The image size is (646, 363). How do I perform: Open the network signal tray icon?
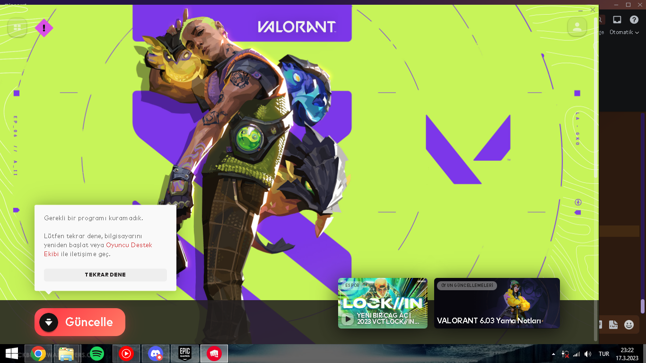(x=576, y=354)
